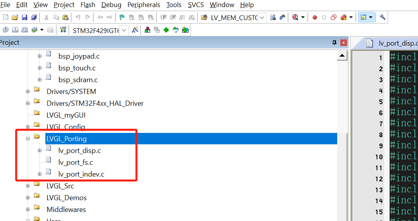
Task: Click the Project panel scroll up arrow
Action: point(342,56)
